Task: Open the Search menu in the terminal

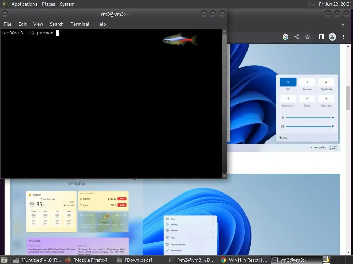Action: (x=57, y=24)
